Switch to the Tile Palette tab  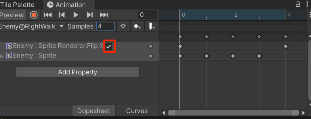tap(17, 5)
